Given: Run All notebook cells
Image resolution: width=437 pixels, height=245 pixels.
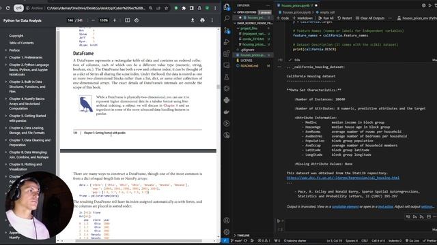Looking at the screenshot, I should [x=326, y=18].
